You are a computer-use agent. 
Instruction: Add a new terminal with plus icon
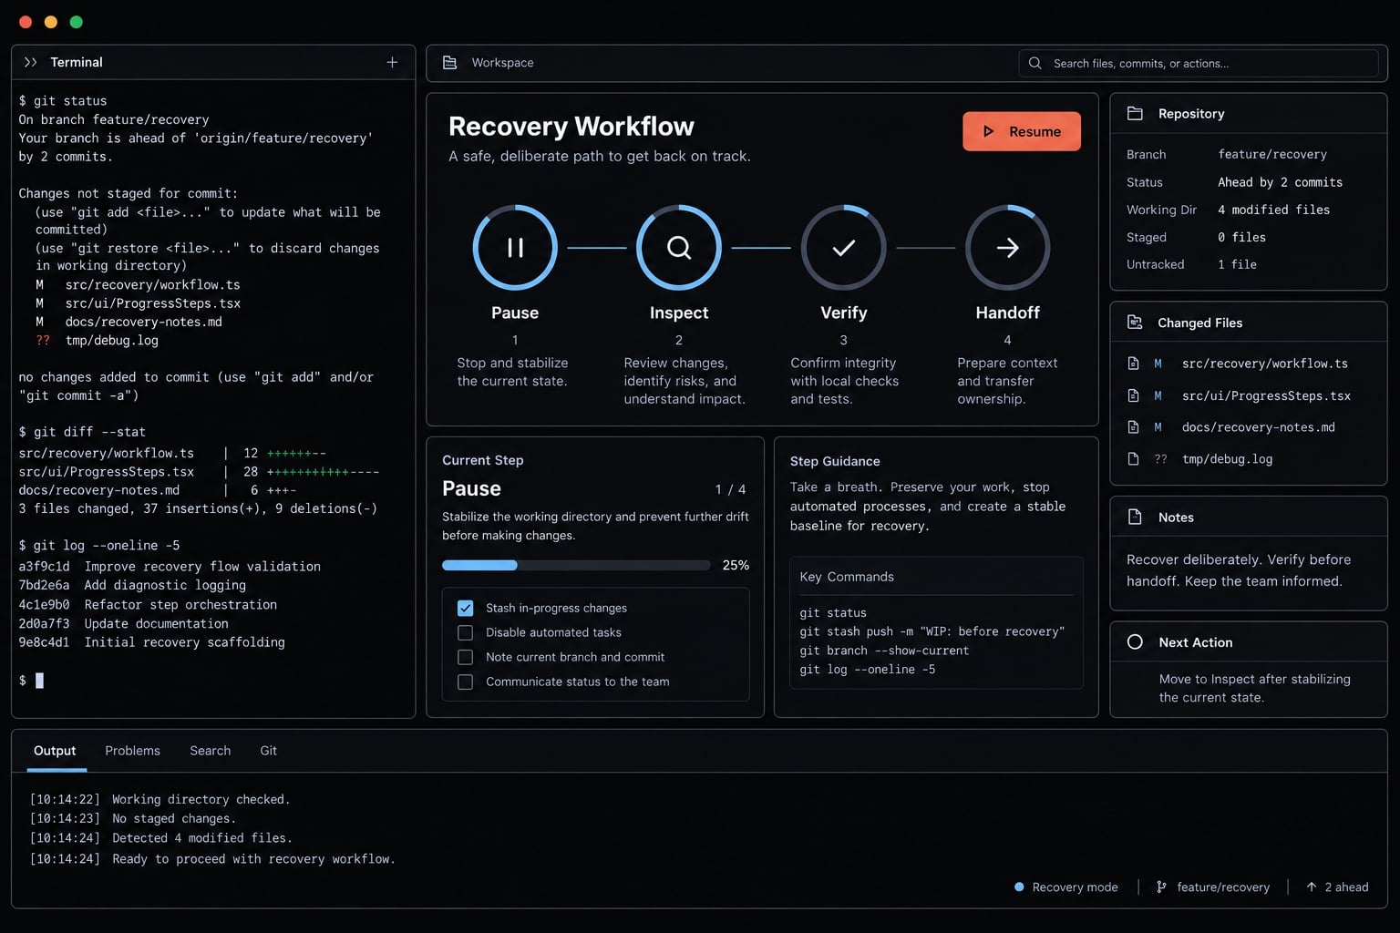(392, 62)
